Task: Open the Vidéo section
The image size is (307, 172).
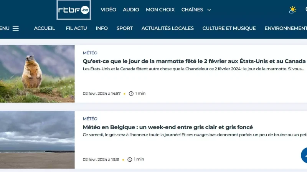Action: (x=109, y=10)
